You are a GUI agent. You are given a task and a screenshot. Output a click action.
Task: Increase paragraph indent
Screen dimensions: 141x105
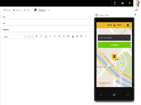pyautogui.click(x=59, y=36)
